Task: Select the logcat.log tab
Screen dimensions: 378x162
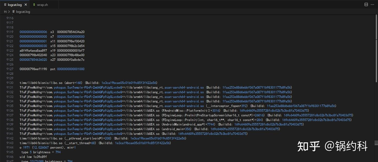Action: tap(14, 4)
